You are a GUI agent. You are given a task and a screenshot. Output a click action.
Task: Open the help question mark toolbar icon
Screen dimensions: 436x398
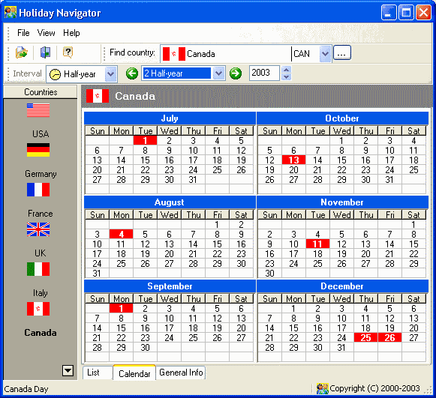tap(68, 52)
